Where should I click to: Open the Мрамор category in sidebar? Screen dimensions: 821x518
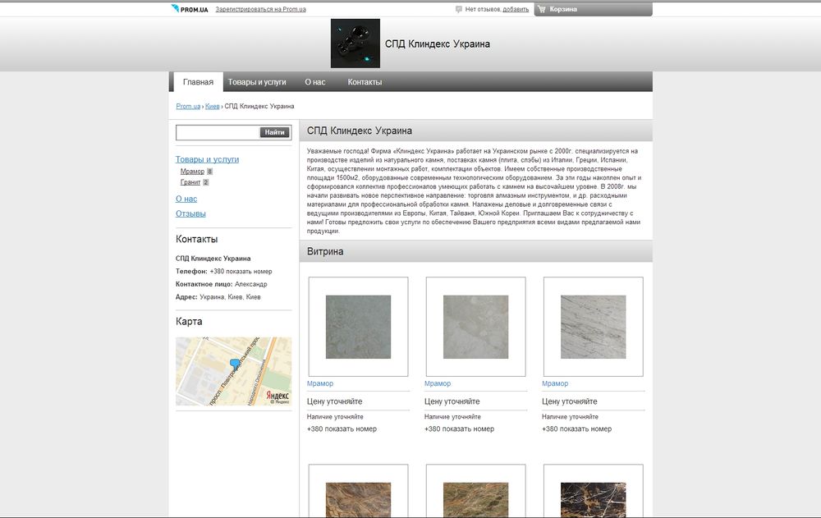(192, 172)
